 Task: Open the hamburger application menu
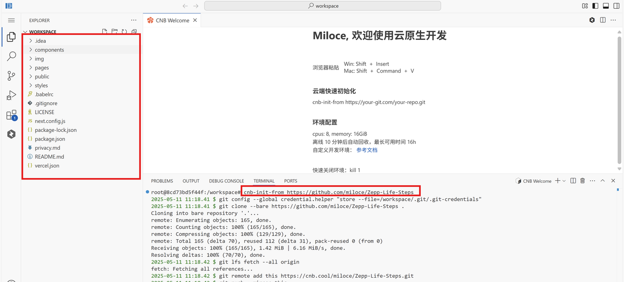[11, 20]
